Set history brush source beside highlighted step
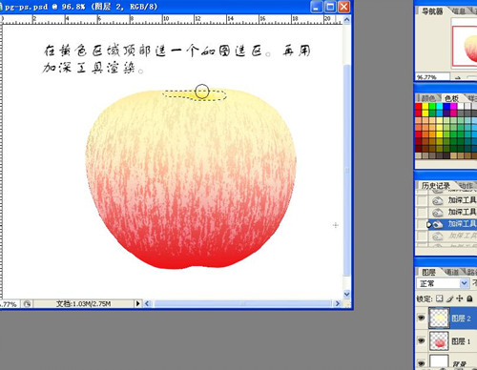The width and height of the screenshot is (477, 370). point(422,224)
